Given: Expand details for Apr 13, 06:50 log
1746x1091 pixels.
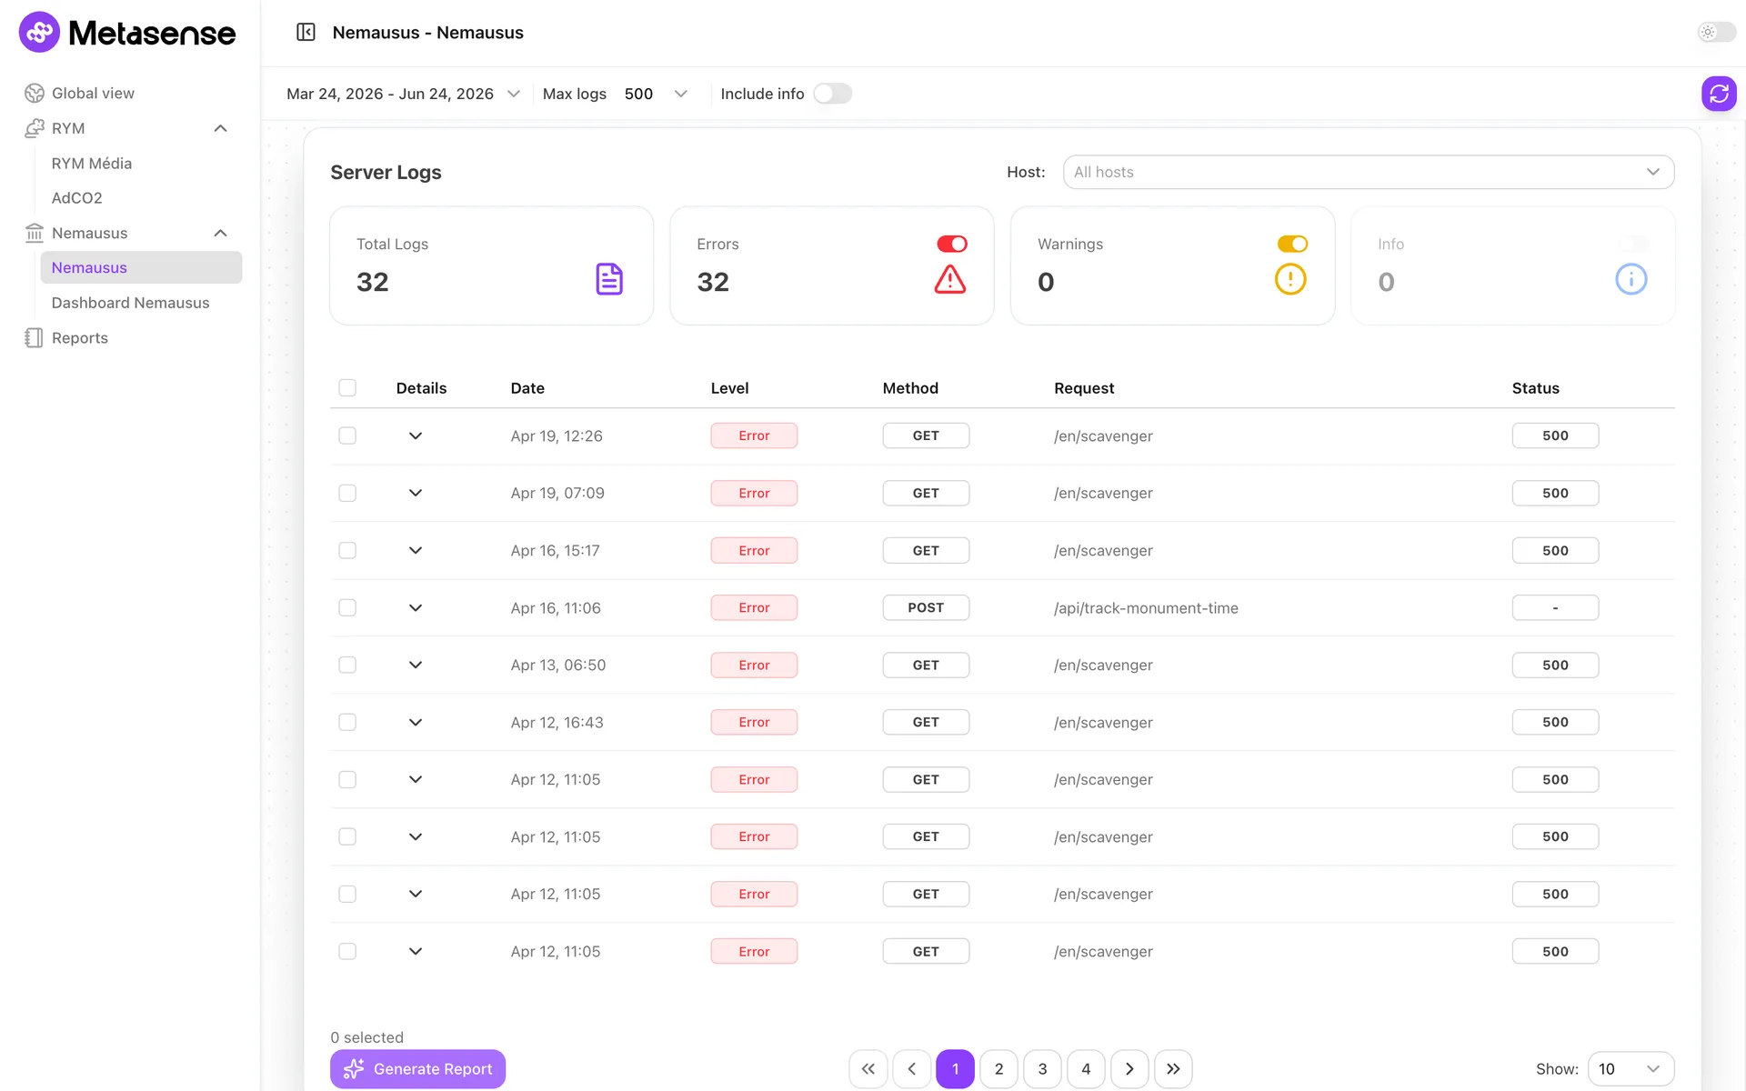Looking at the screenshot, I should coord(416,665).
